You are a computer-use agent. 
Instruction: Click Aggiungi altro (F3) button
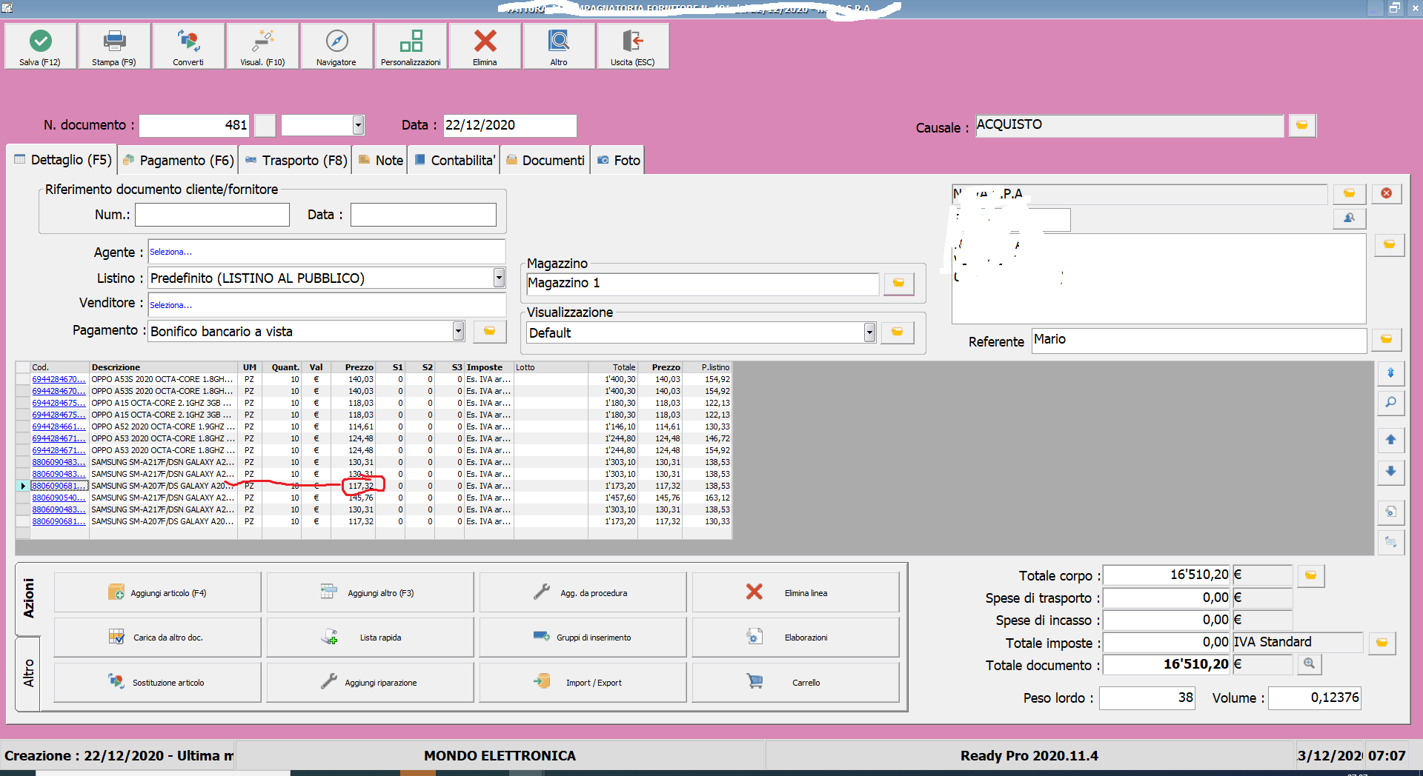(370, 592)
